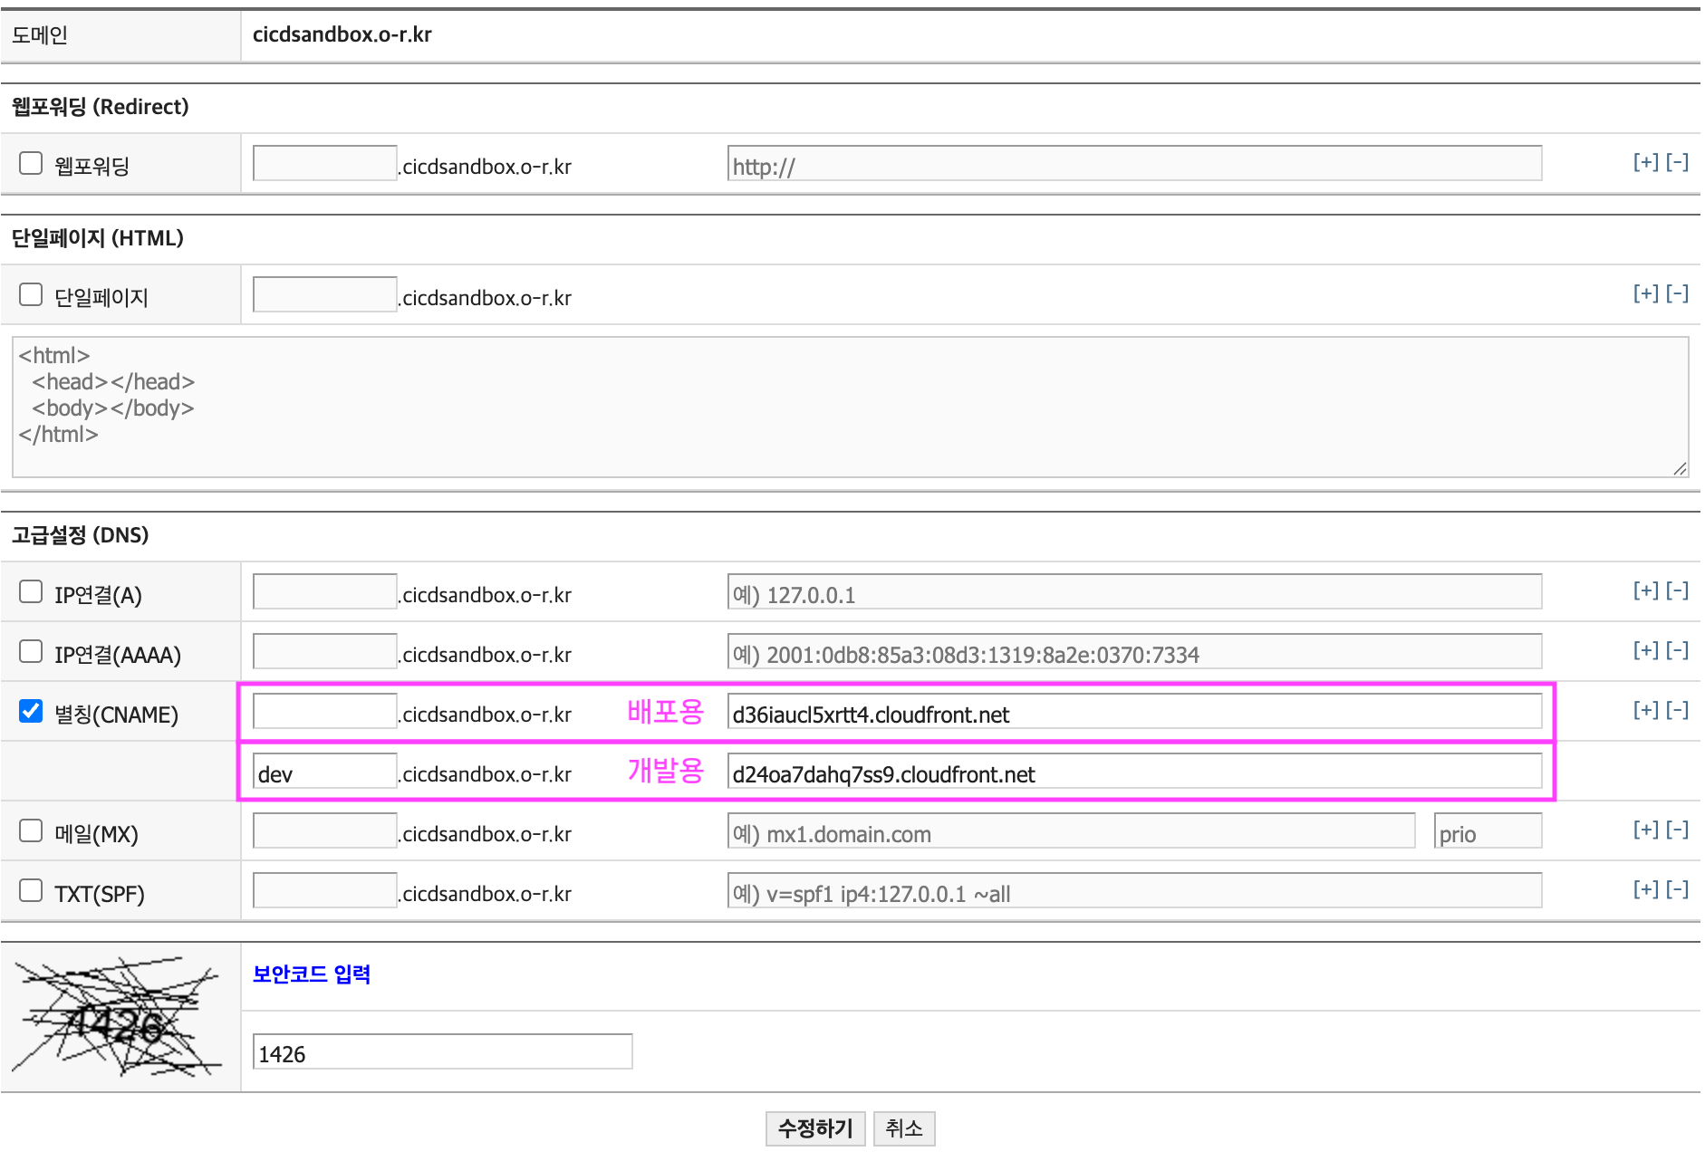Focus the 보안코드 input field containing 1426
This screenshot has width=1705, height=1161.
click(442, 1052)
